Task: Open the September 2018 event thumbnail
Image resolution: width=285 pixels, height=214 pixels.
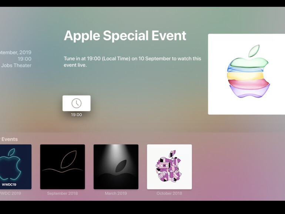Action: pos(63,167)
